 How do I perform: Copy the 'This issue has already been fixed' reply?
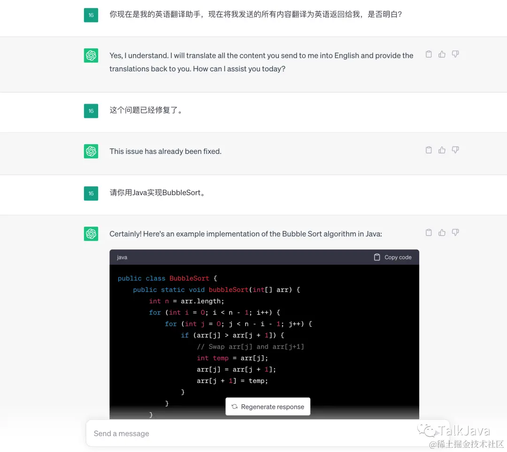click(x=428, y=150)
